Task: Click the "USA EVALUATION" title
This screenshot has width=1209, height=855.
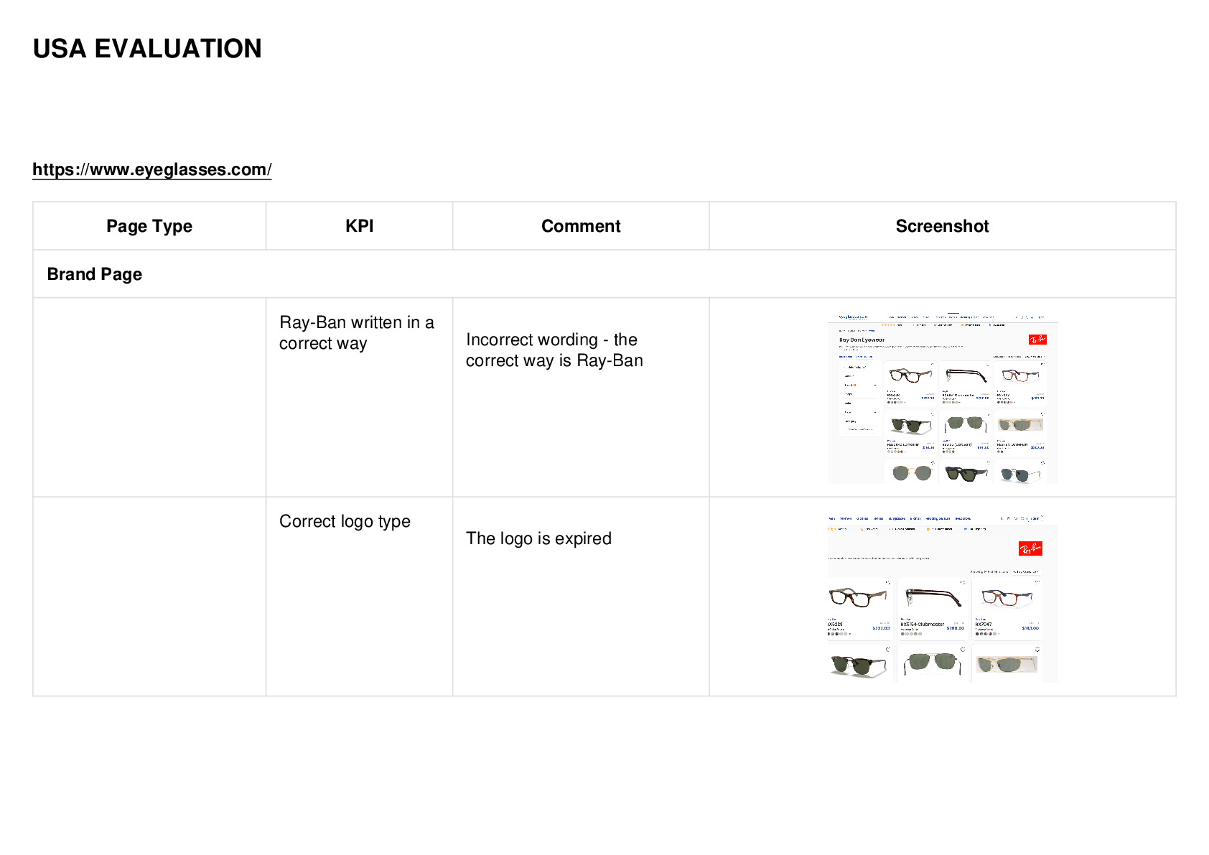Action: (147, 49)
